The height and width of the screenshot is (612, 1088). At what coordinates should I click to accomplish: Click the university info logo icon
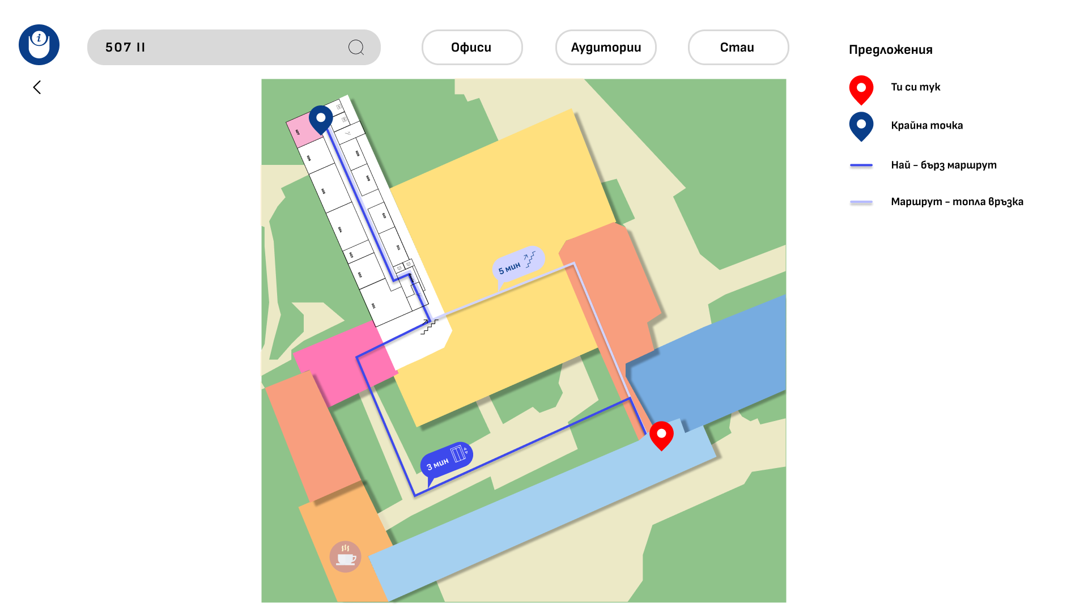point(39,45)
